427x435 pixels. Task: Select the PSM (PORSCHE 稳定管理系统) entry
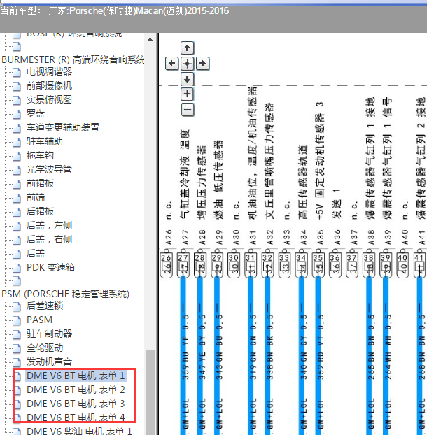tap(66, 294)
